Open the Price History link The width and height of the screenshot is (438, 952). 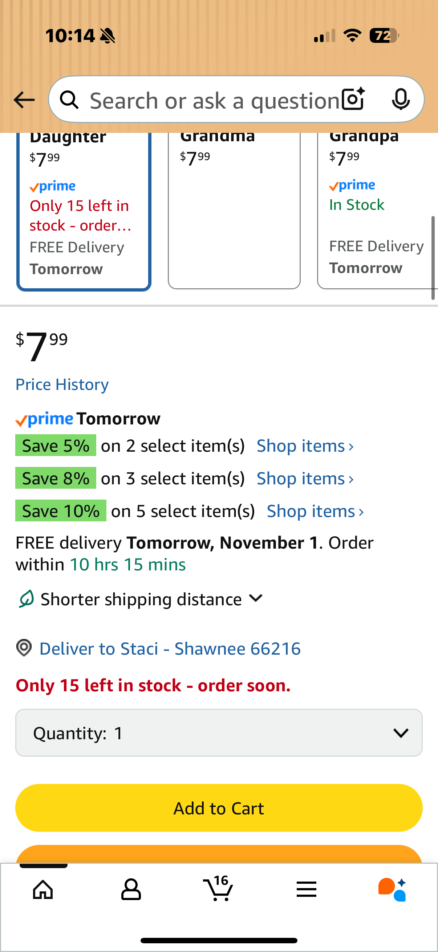(x=62, y=385)
